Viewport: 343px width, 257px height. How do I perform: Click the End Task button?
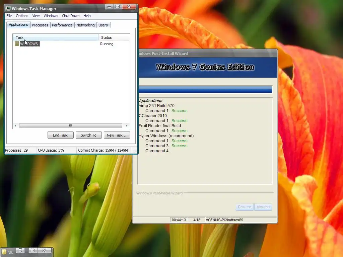(x=60, y=135)
